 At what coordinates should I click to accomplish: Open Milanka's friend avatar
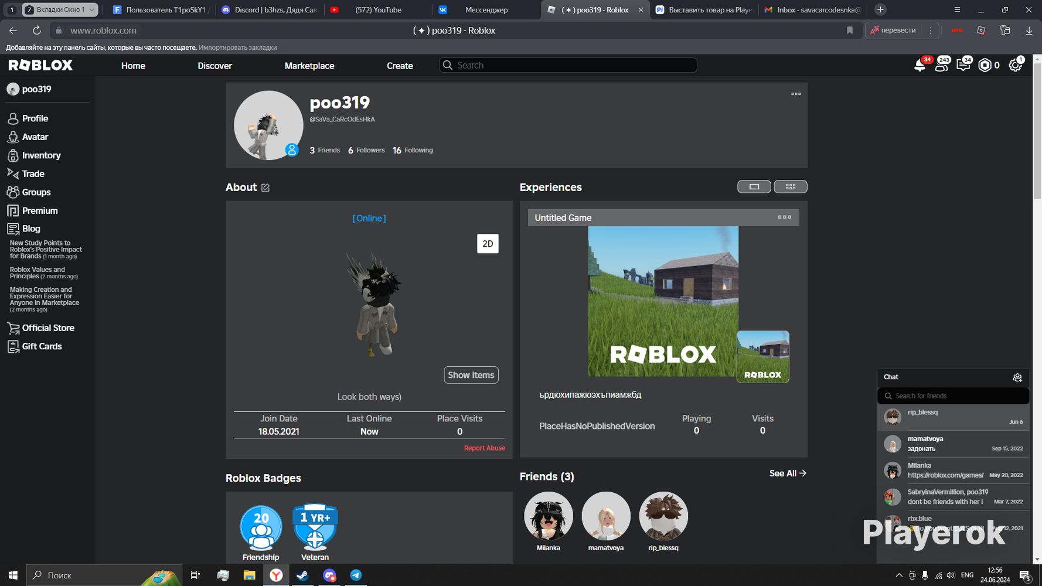tap(549, 516)
